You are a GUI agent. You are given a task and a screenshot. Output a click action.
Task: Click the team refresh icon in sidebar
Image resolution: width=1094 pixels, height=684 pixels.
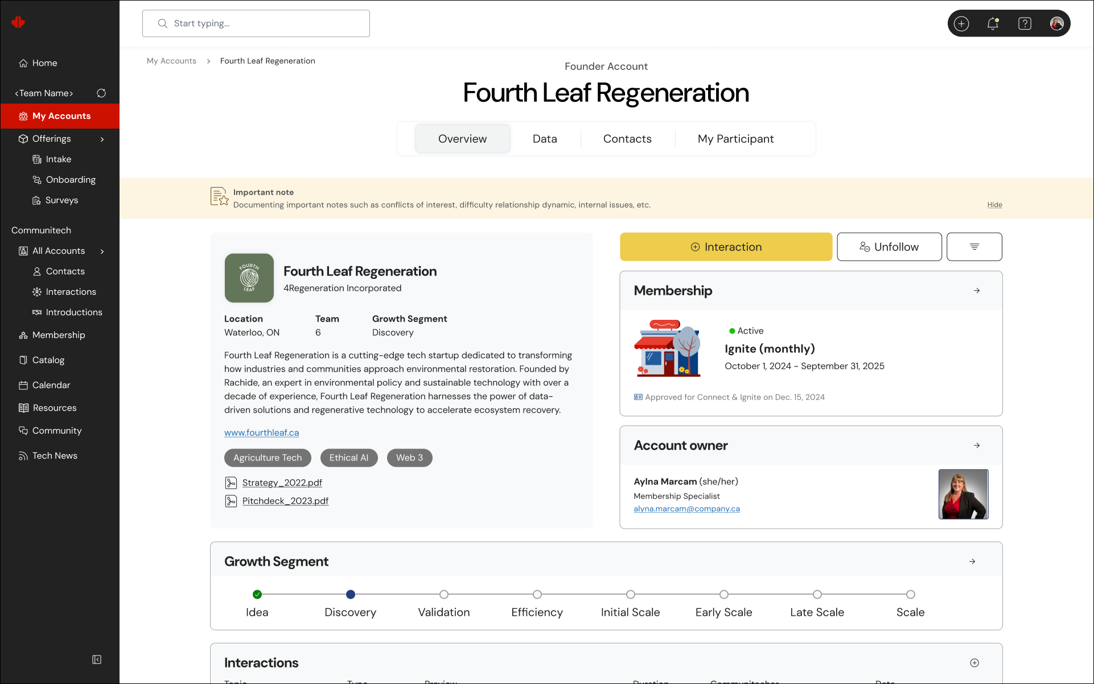(x=101, y=93)
